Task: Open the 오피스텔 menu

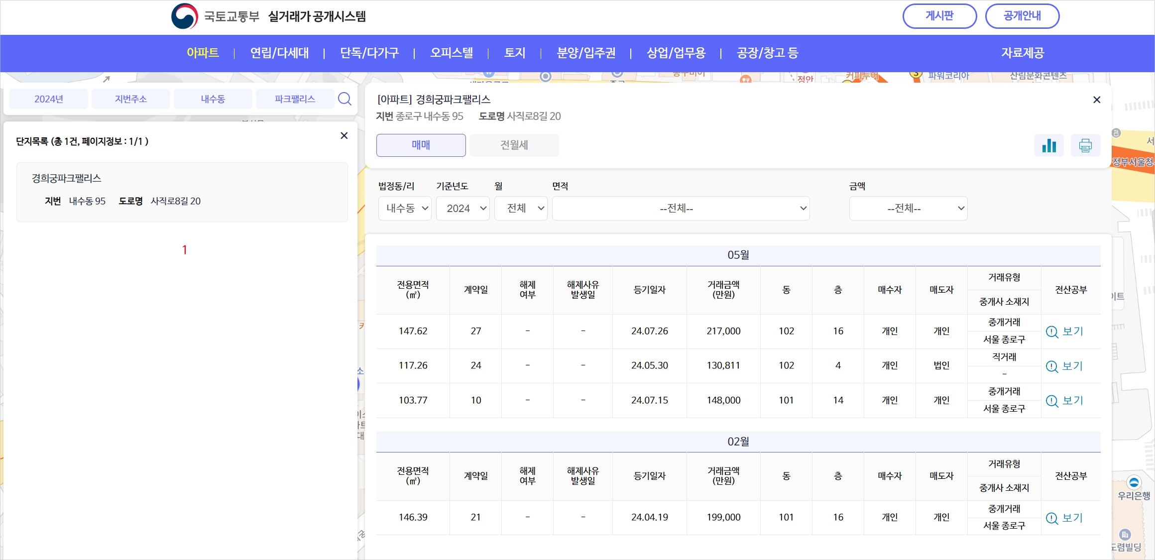Action: (x=452, y=53)
